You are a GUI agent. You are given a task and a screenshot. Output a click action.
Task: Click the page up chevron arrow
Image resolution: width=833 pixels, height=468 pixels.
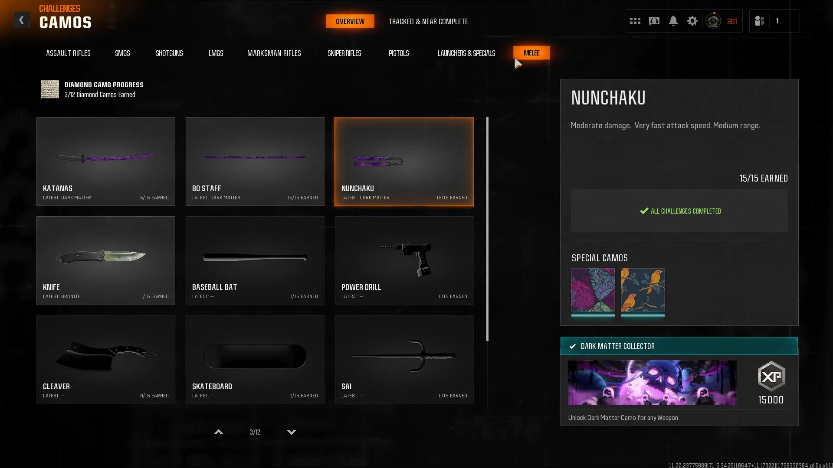coord(219,432)
